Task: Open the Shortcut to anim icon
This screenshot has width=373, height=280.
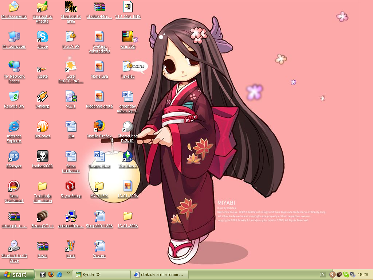Action: pos(71,7)
